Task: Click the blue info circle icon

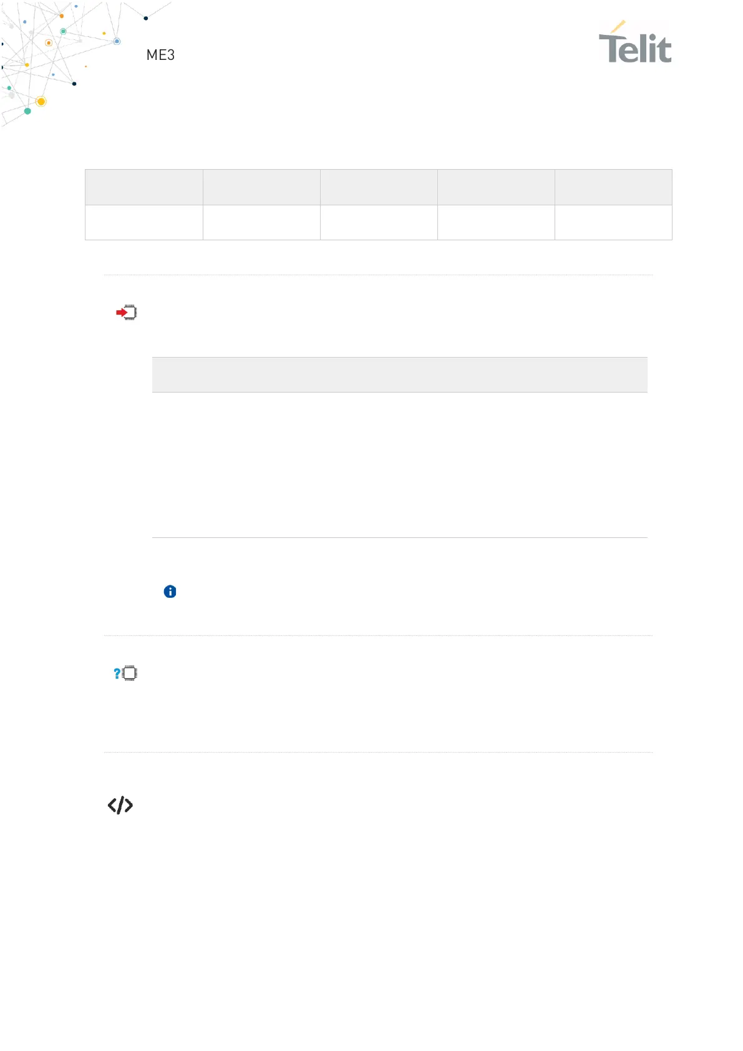Action: pos(170,592)
